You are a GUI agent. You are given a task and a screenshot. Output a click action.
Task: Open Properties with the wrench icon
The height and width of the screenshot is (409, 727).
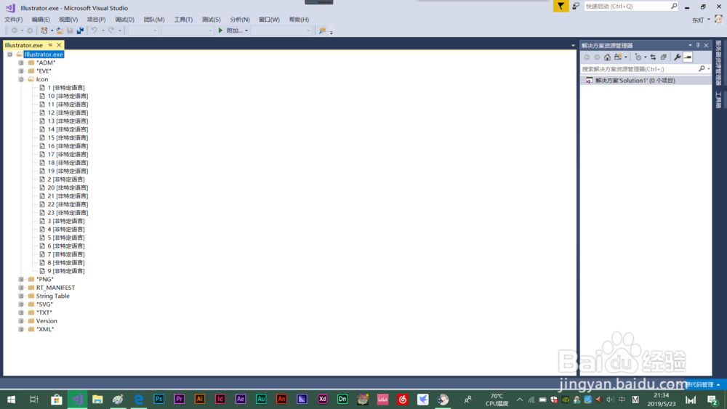pos(678,57)
